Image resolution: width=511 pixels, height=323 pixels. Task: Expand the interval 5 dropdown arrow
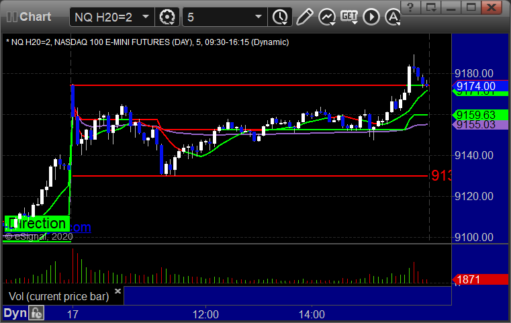pyautogui.click(x=259, y=17)
